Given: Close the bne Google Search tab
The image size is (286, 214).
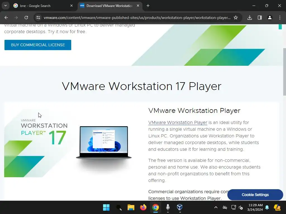Looking at the screenshot, I should coord(71,6).
